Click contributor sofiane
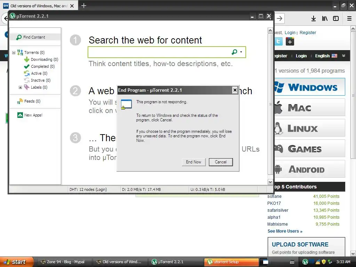This screenshot has height=267, width=356. point(274,196)
